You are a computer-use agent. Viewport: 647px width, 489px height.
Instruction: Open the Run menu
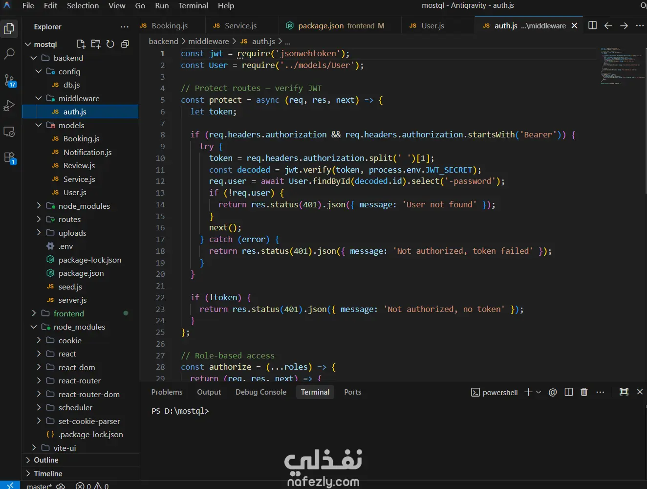pyautogui.click(x=162, y=6)
